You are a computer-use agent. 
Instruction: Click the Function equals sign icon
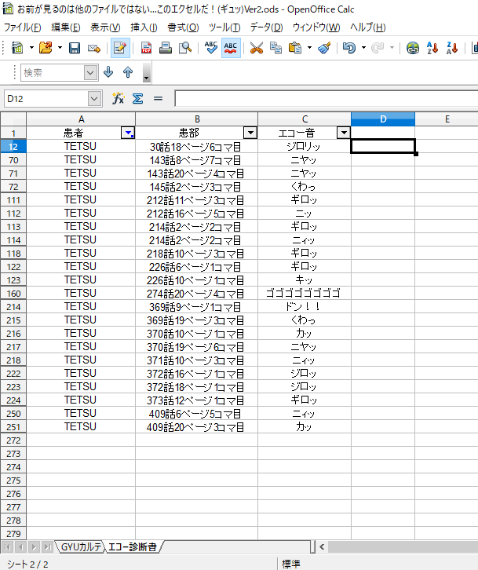pos(158,98)
